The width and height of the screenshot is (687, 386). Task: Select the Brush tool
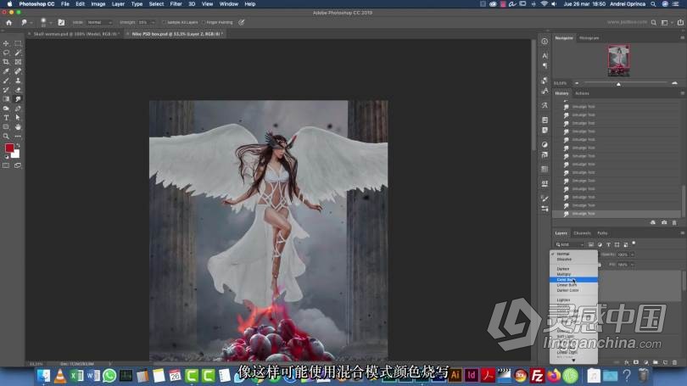point(6,81)
